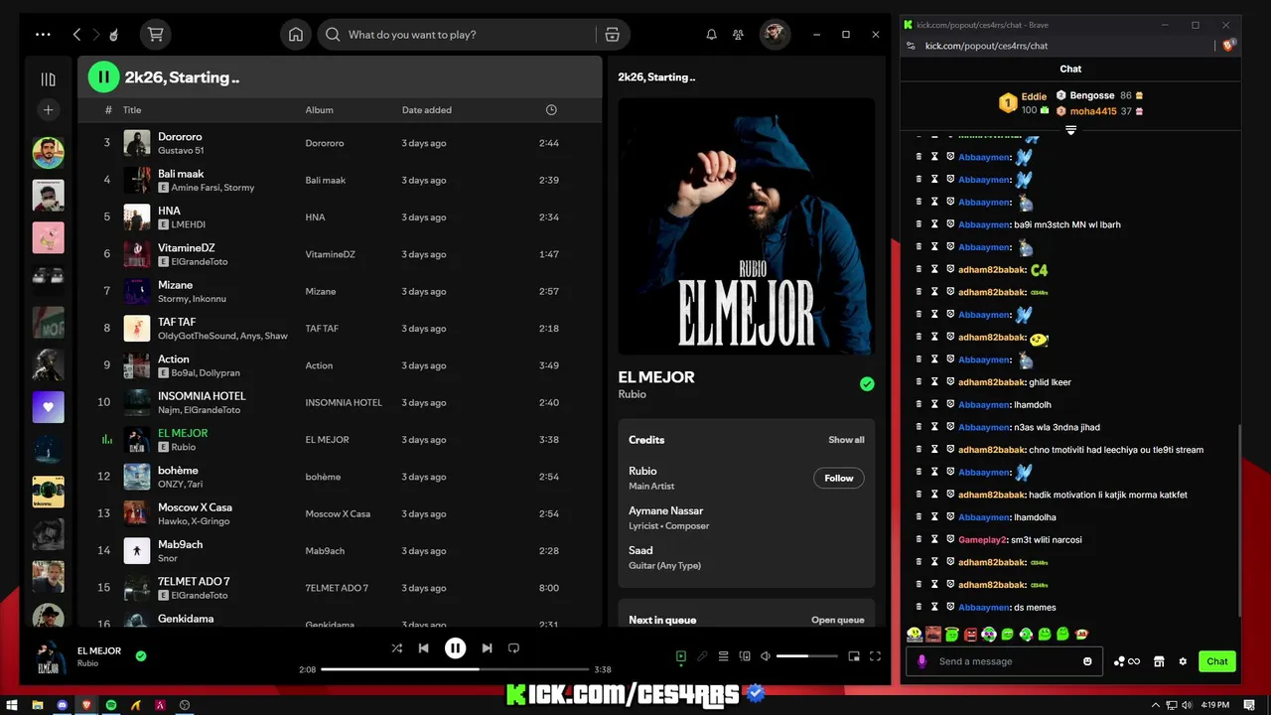Open emoji picker in chat input
The width and height of the screenshot is (1271, 715).
pos(1087,661)
